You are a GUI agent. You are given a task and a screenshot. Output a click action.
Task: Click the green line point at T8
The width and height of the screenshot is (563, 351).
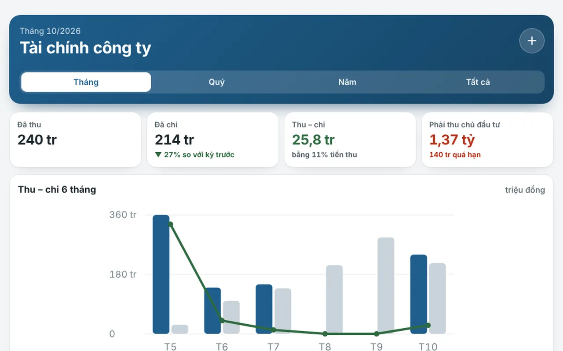point(325,334)
